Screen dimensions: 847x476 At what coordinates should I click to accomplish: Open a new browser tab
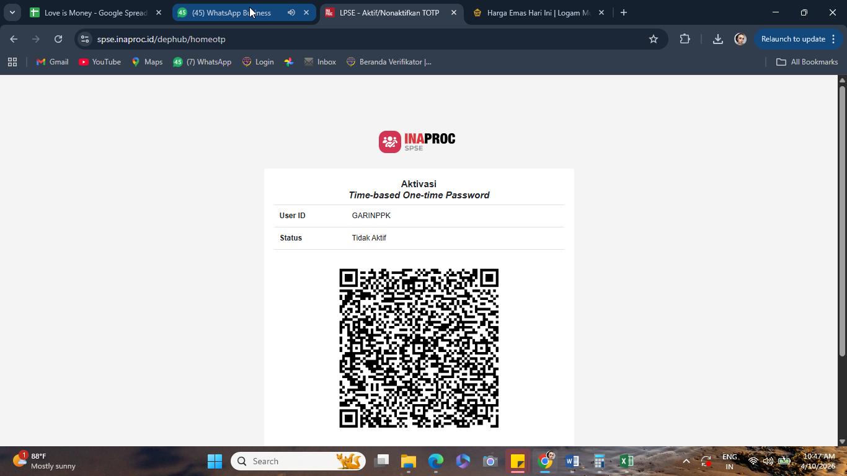pyautogui.click(x=624, y=12)
